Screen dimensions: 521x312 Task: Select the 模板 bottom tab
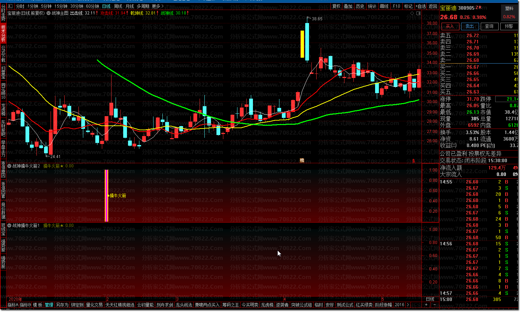[x=38, y=305]
